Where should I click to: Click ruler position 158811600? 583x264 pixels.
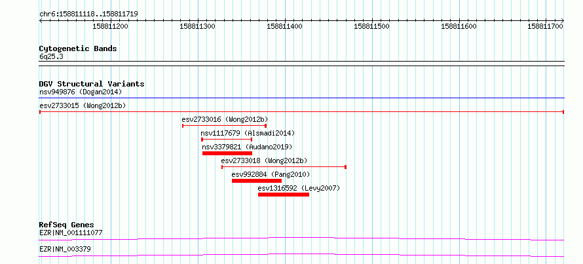coord(459,26)
